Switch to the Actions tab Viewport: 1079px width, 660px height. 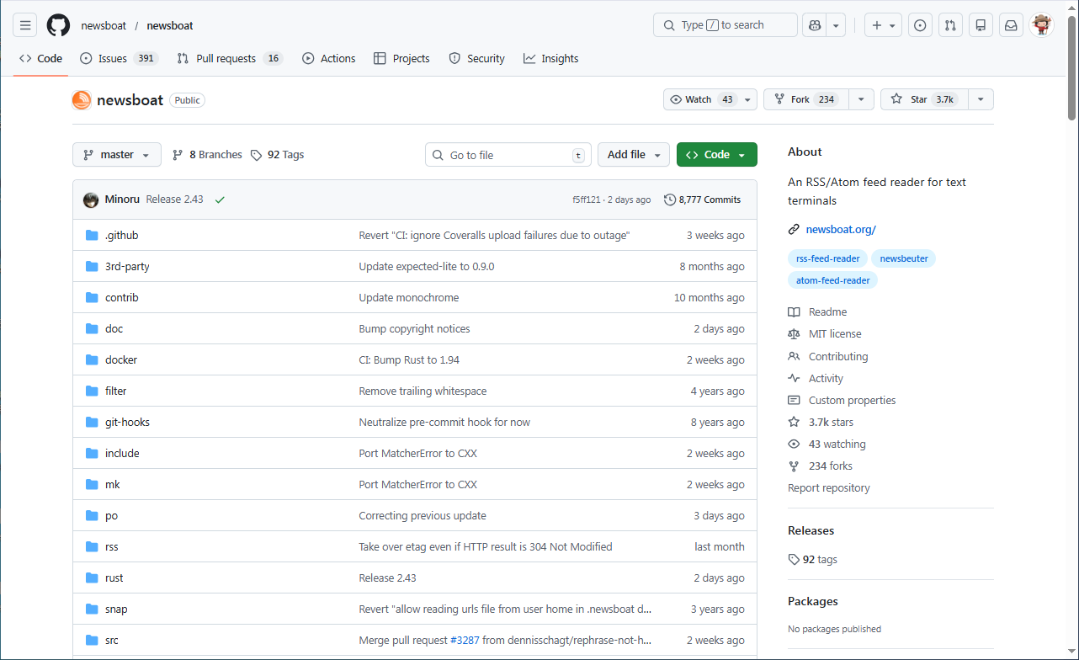(x=329, y=58)
